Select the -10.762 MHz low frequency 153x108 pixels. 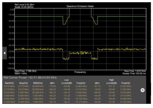coord(81,99)
